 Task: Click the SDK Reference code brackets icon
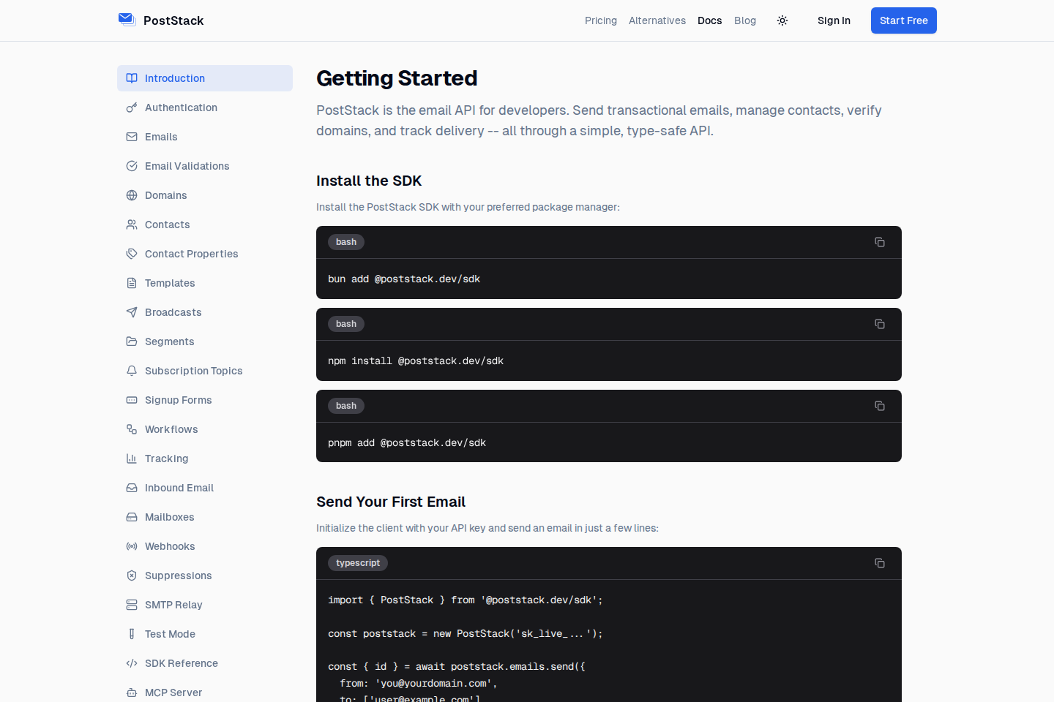[x=132, y=663]
